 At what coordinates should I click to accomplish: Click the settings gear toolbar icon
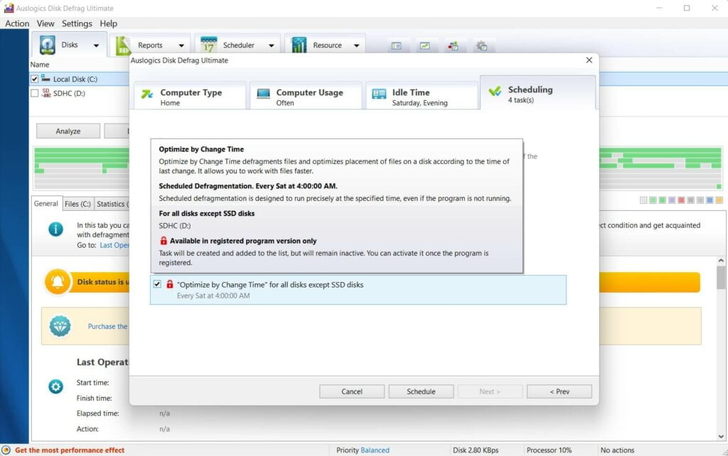tap(482, 45)
